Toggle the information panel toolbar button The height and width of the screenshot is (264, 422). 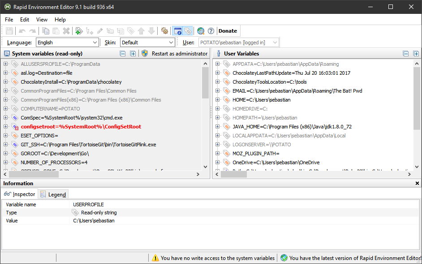[x=178, y=31]
